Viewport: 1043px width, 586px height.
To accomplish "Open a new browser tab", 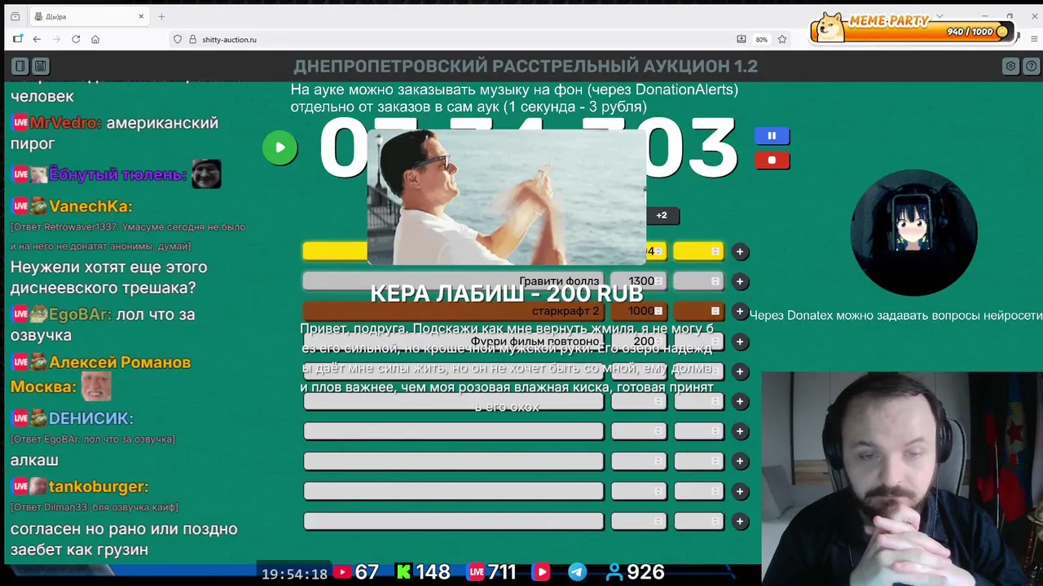I will pos(161,16).
